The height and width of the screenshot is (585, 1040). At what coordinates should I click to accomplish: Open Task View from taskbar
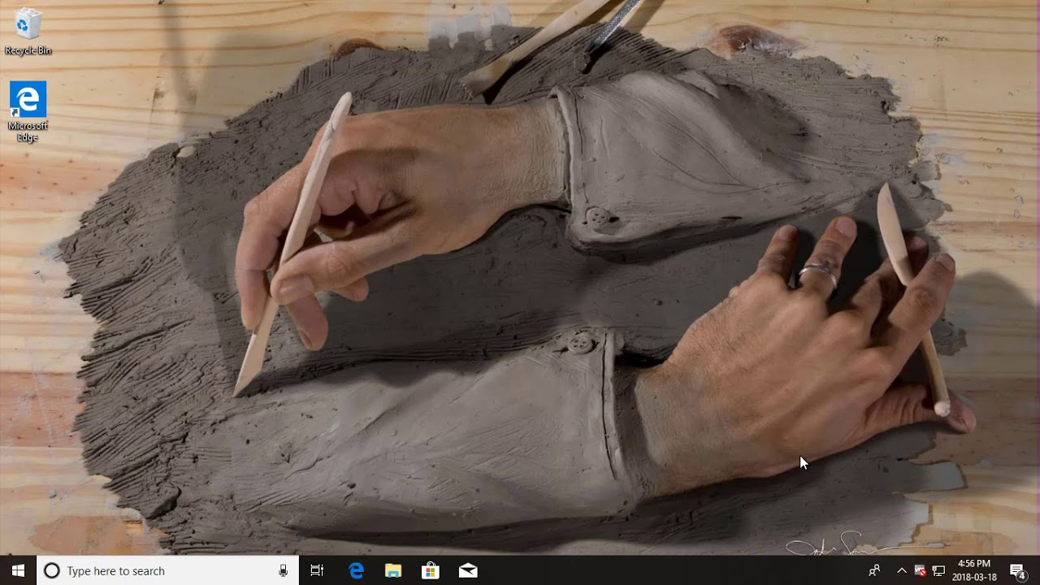point(317,570)
